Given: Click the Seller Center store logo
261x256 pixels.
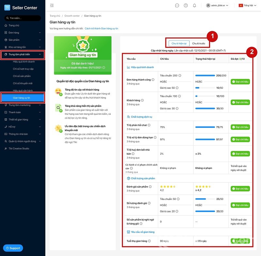Looking at the screenshot, I should pyautogui.click(x=7, y=8).
